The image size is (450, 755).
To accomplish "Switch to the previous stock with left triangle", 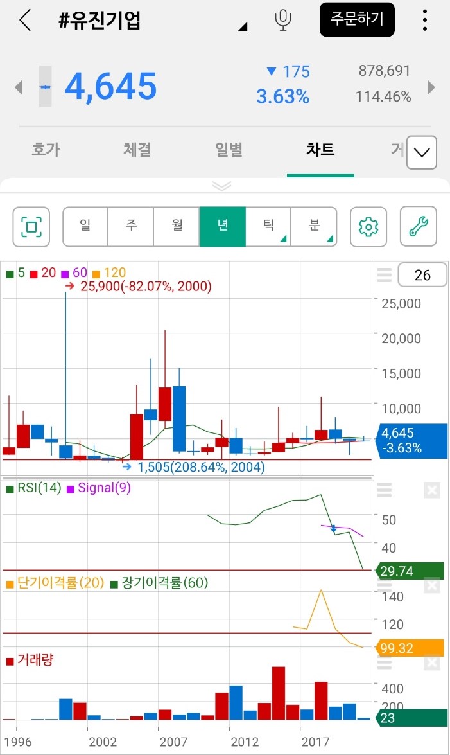I will (19, 87).
